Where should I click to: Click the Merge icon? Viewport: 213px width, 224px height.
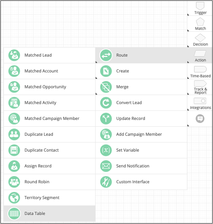[x=106, y=87]
